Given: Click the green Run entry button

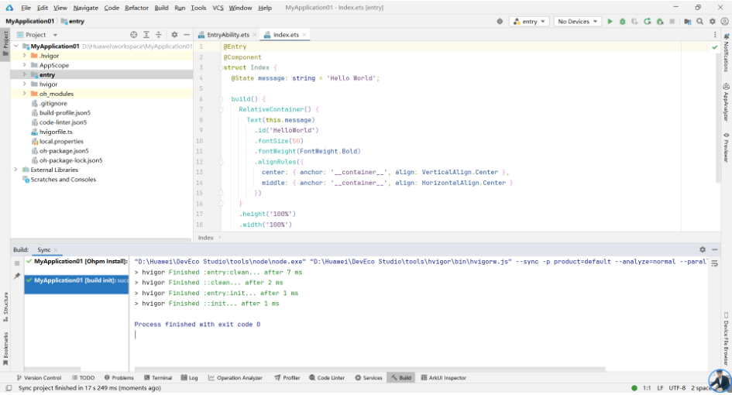Looking at the screenshot, I should [x=610, y=22].
